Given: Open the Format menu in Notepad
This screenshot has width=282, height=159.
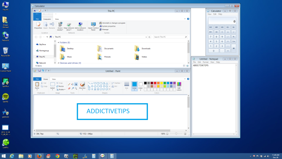Looking at the screenshot, I should pyautogui.click(x=206, y=62).
